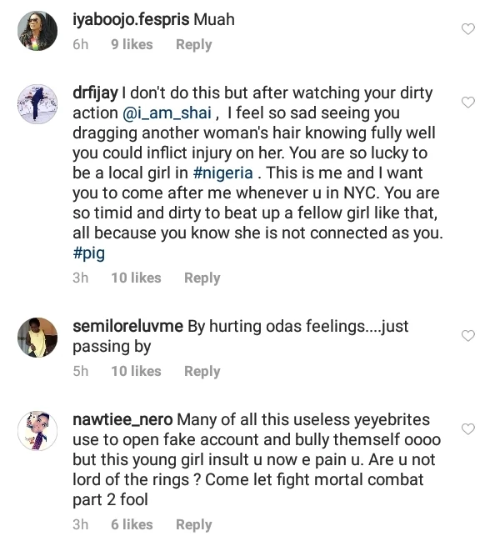View the 6 likes on nawtiee_nero's comment
The height and width of the screenshot is (551, 500).
[x=132, y=524]
